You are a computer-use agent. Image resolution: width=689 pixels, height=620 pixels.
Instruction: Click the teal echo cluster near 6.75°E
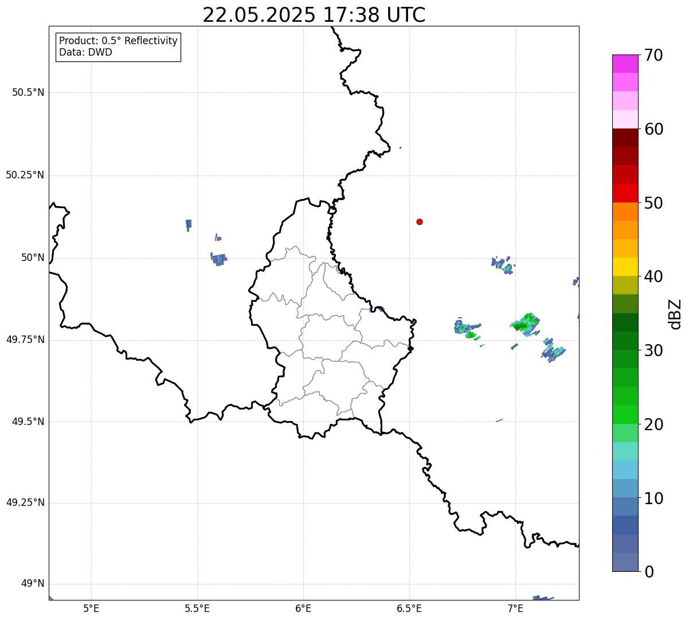(466, 329)
